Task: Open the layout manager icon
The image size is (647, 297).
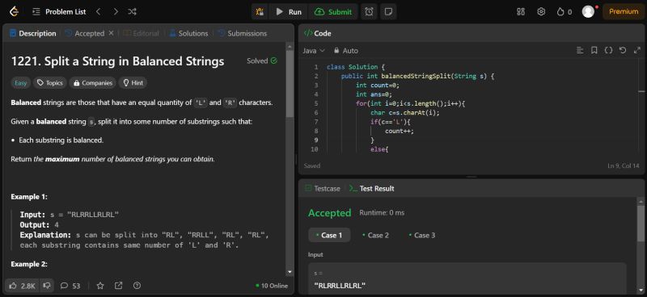Action: click(x=521, y=11)
